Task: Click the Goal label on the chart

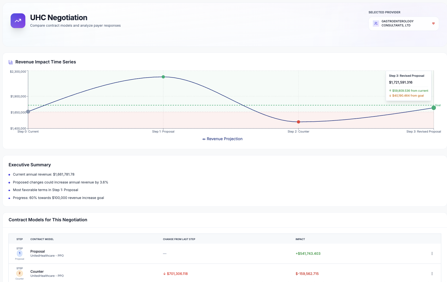Action: 438,105
